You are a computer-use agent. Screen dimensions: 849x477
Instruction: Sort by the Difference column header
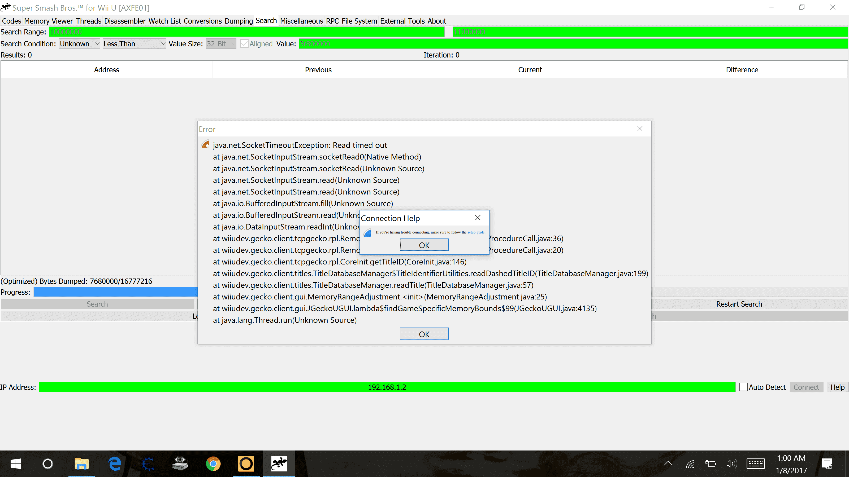click(742, 70)
